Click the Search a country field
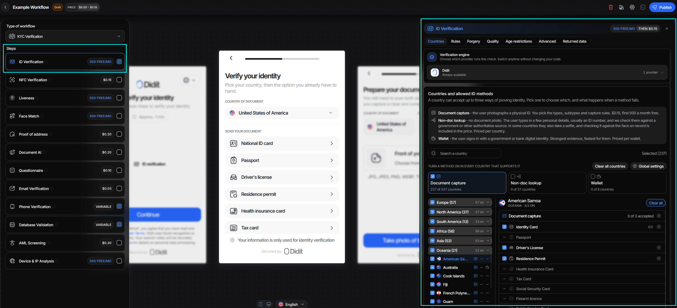 click(x=464, y=153)
